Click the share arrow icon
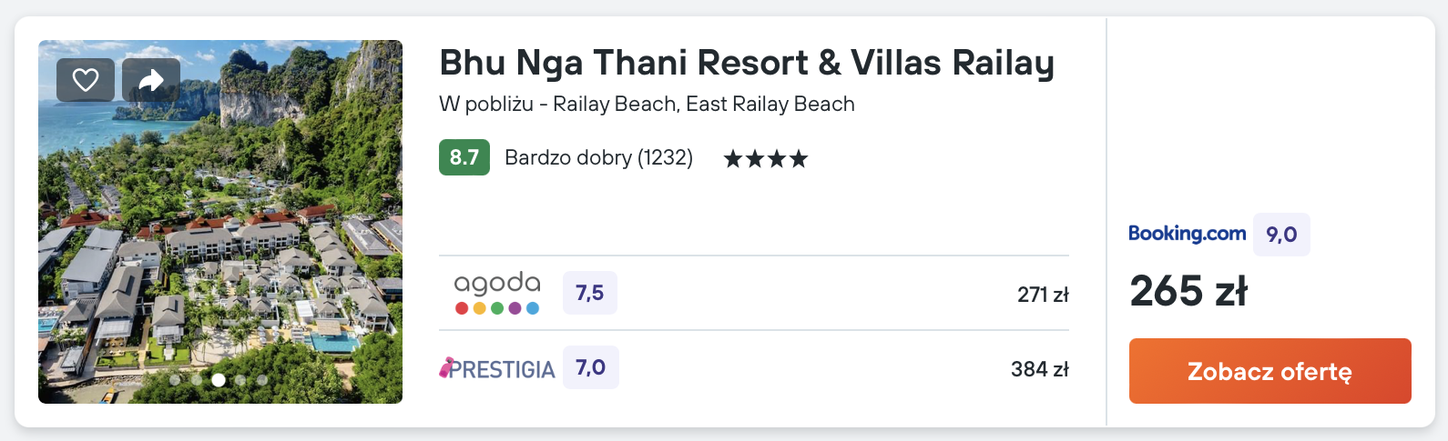The width and height of the screenshot is (1448, 441). click(151, 80)
